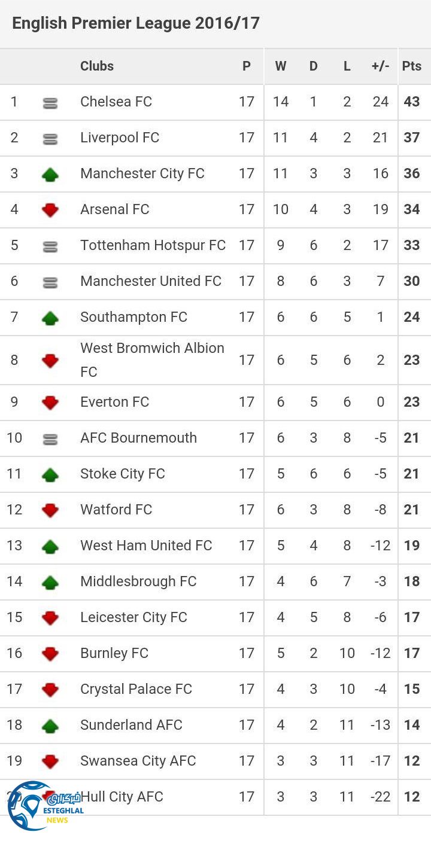Click Swansea City's red down arrow icon

coord(50,761)
